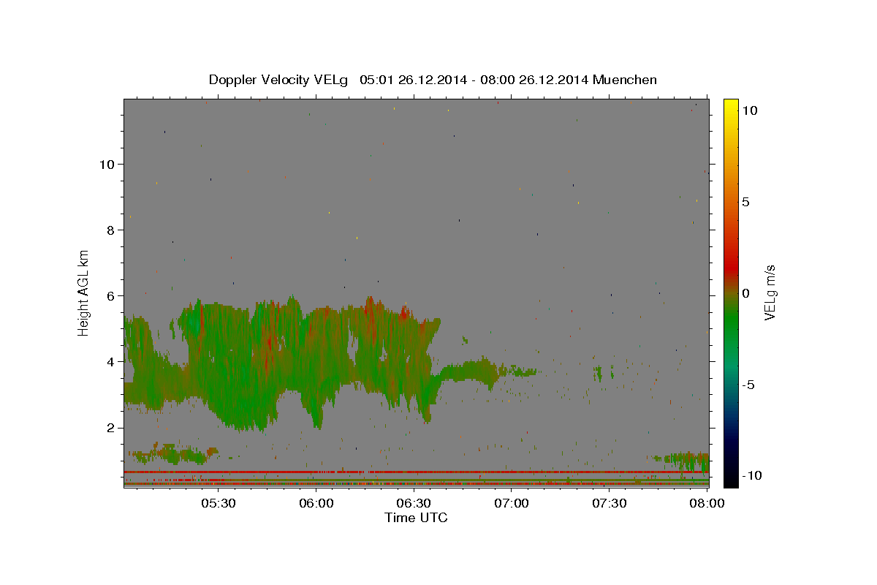Click the 08:00 time tick label
The height and width of the screenshot is (585, 877).
point(707,503)
